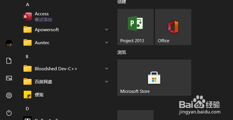Click the Bloodshed Dev-C++ folder icon
This screenshot has height=120, width=233.
coord(28,69)
